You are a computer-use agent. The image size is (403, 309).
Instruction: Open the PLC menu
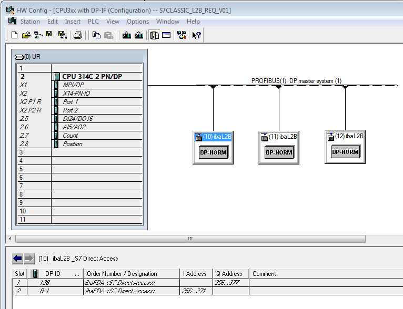click(x=93, y=22)
